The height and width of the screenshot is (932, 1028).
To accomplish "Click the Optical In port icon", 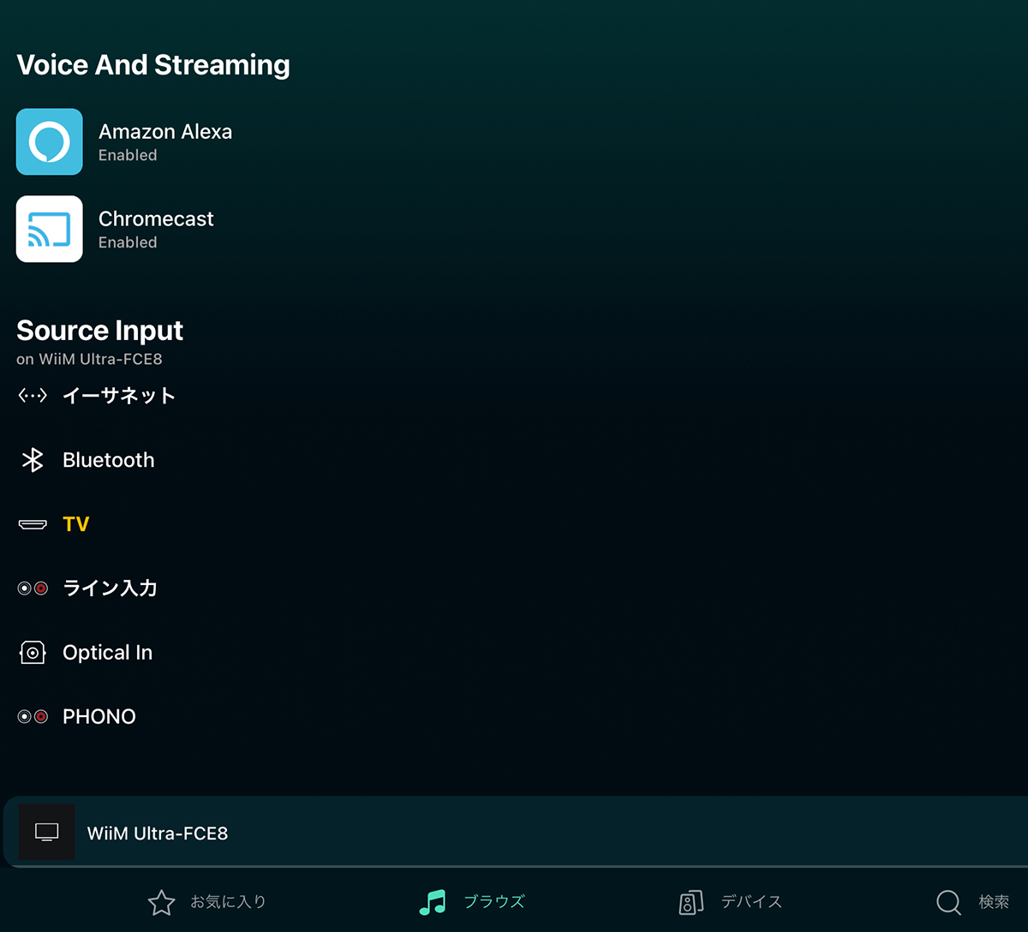I will pyautogui.click(x=33, y=653).
